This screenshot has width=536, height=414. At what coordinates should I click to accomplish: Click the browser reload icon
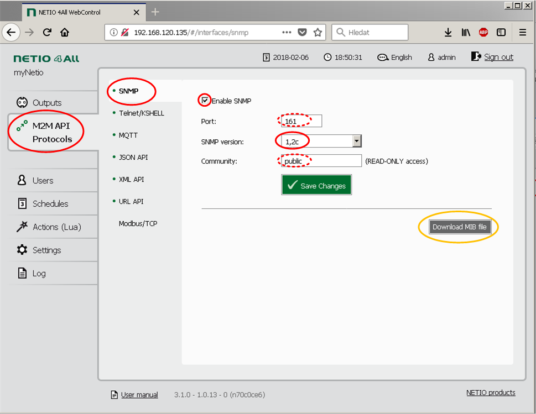tap(47, 33)
